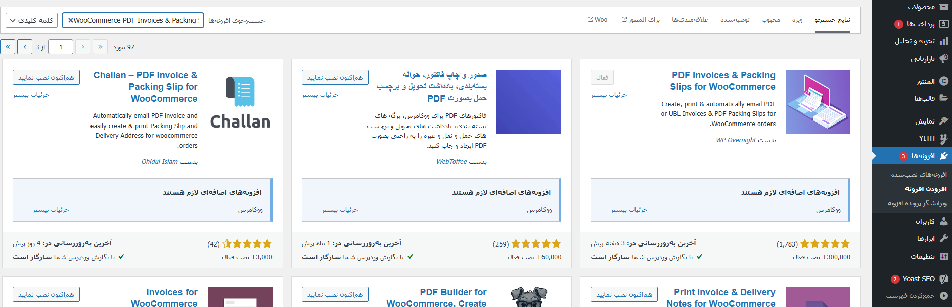This screenshot has height=307, width=952.
Task: Install the WebToffee PDF invoice plugin now
Action: (x=335, y=77)
